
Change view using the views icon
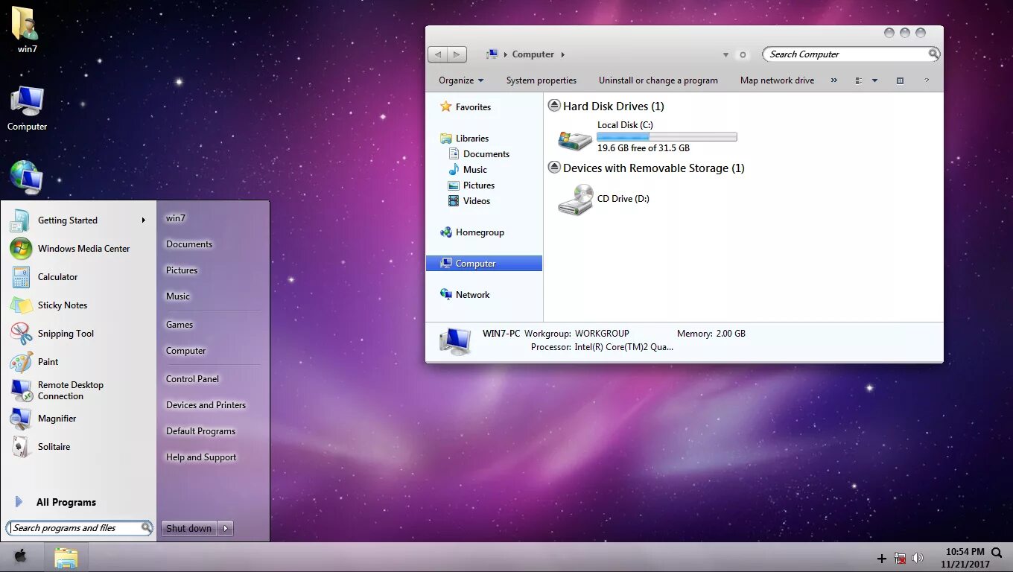859,80
